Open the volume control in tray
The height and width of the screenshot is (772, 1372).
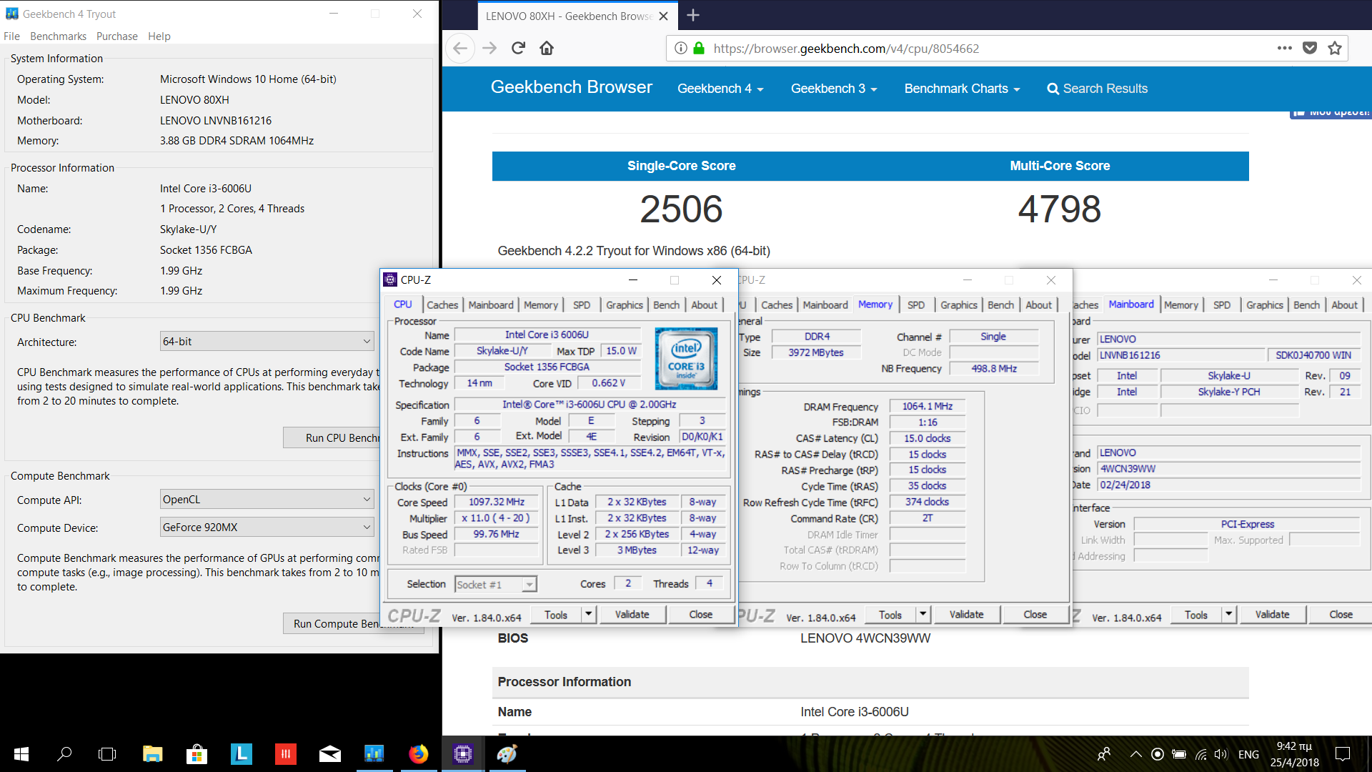1221,753
